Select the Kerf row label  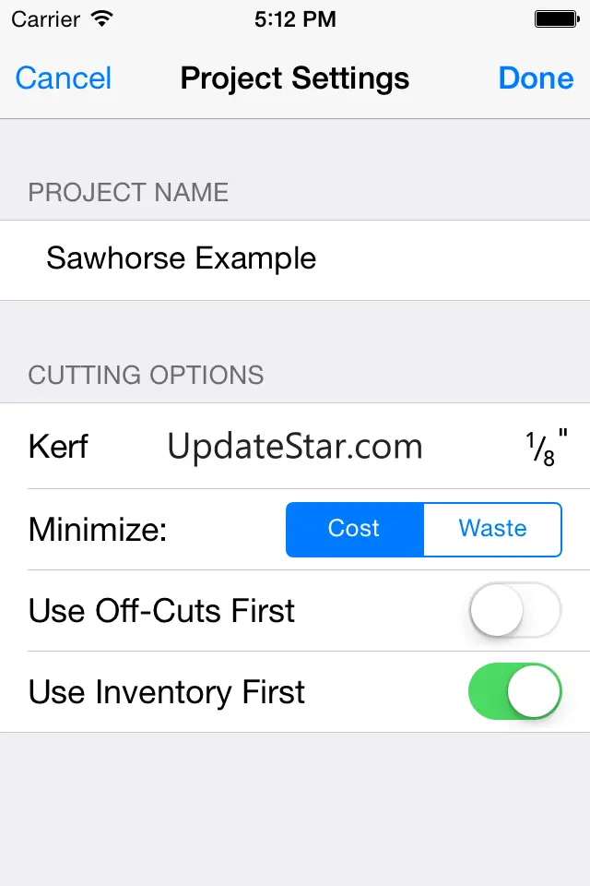click(x=58, y=447)
